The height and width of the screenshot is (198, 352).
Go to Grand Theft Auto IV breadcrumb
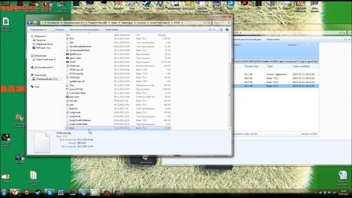coord(160,23)
